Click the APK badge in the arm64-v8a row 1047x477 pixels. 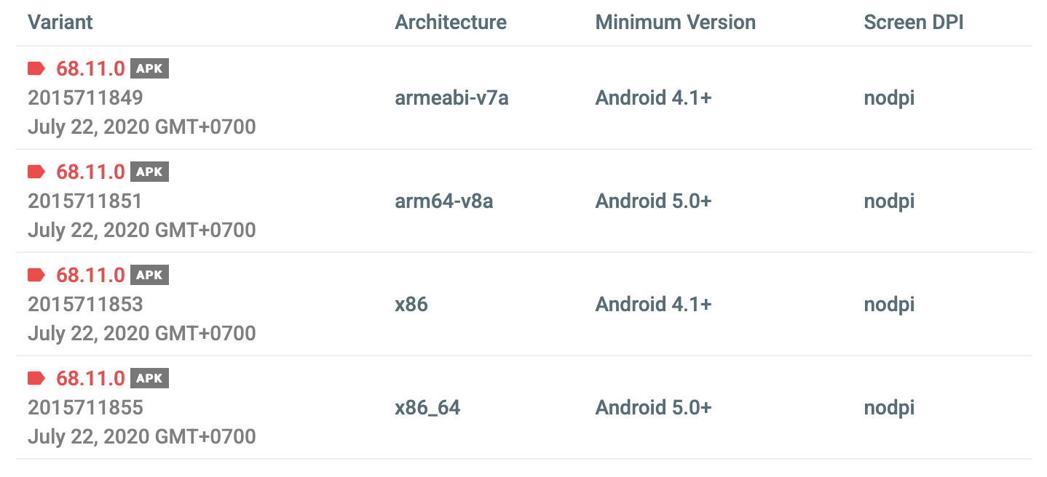(149, 172)
